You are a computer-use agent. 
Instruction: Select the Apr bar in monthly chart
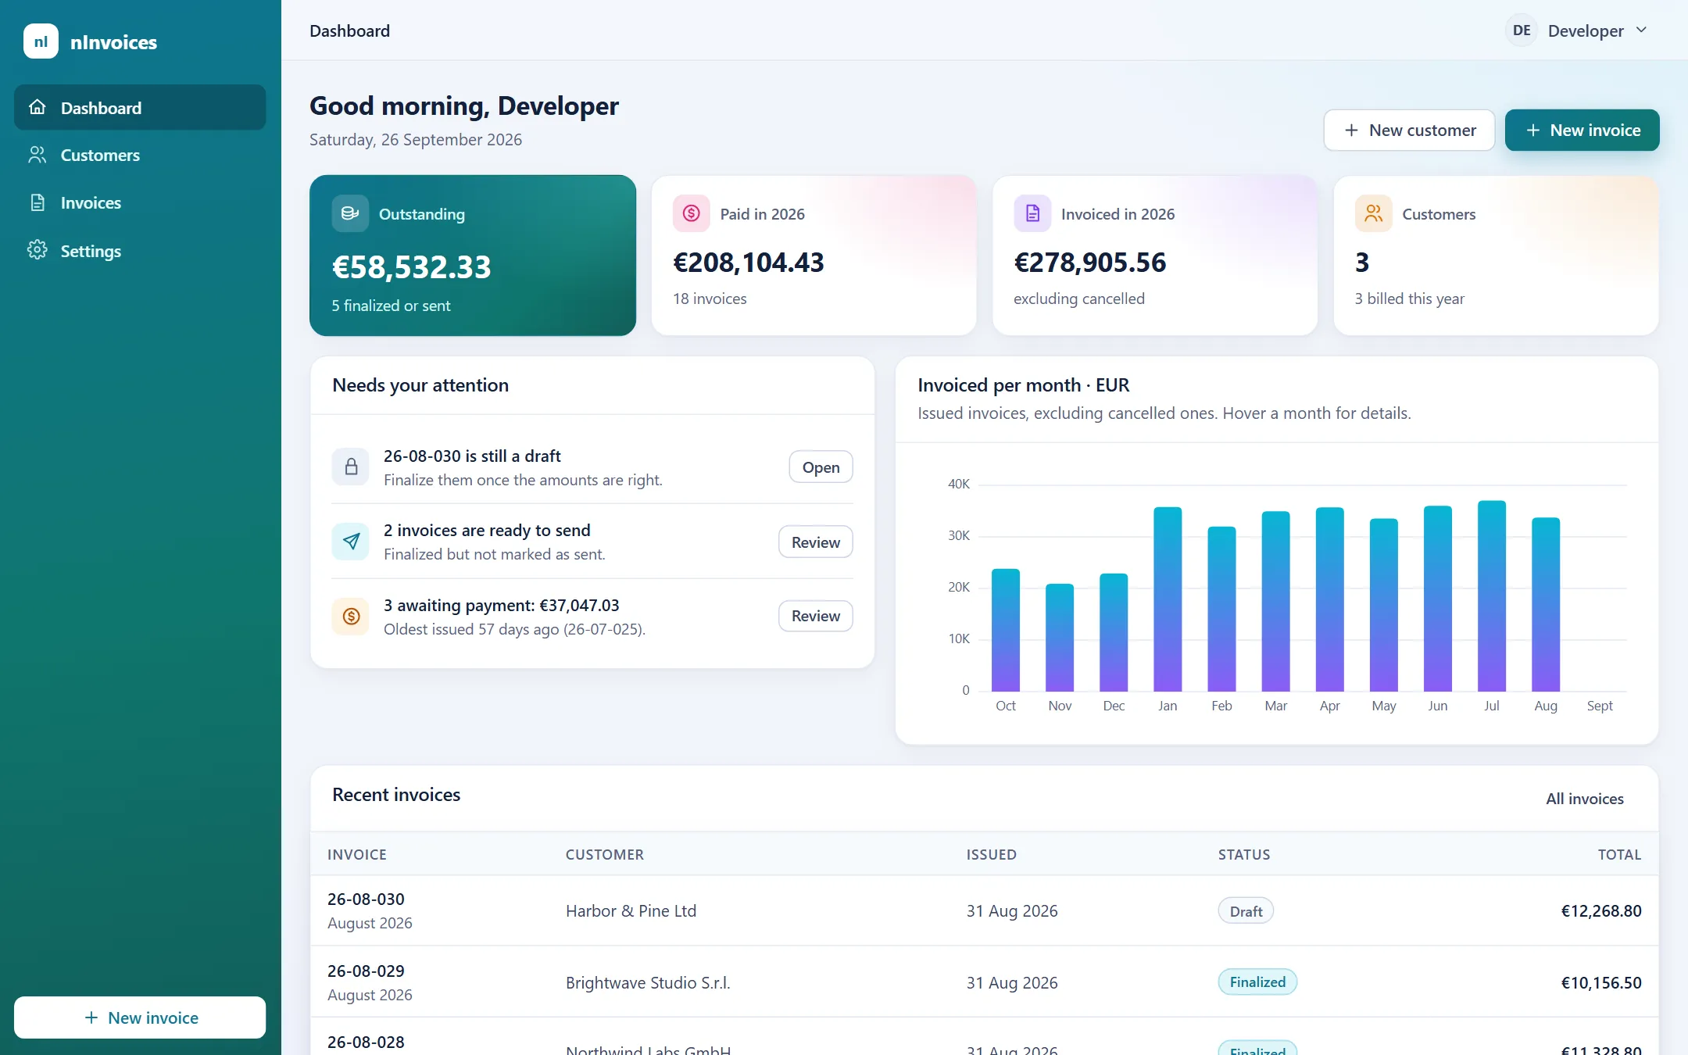(1329, 599)
